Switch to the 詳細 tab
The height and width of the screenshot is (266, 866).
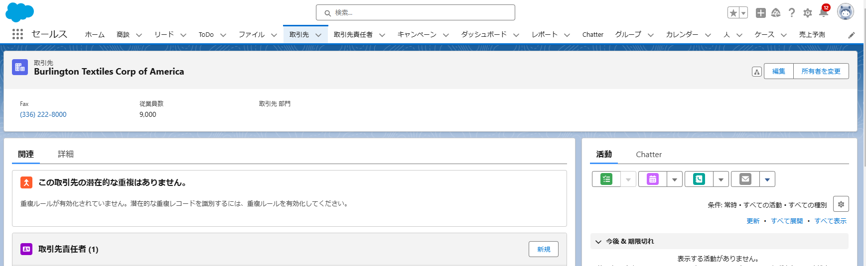click(66, 154)
